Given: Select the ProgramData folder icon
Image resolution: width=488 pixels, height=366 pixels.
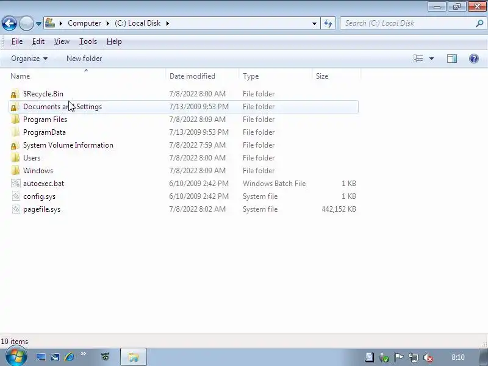Looking at the screenshot, I should click(15, 132).
